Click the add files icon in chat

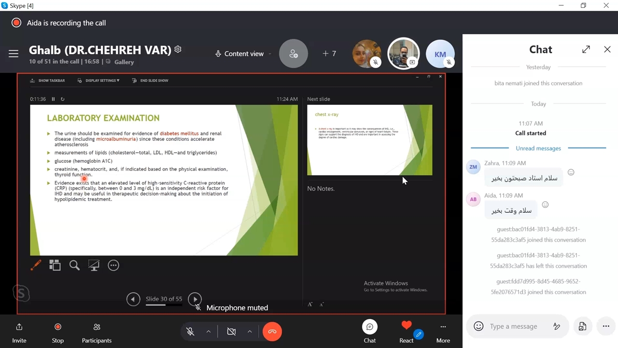pyautogui.click(x=582, y=326)
